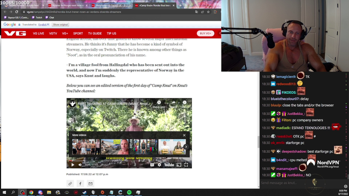
Task: Switch to the third VG browser tab
Action: (111, 5)
